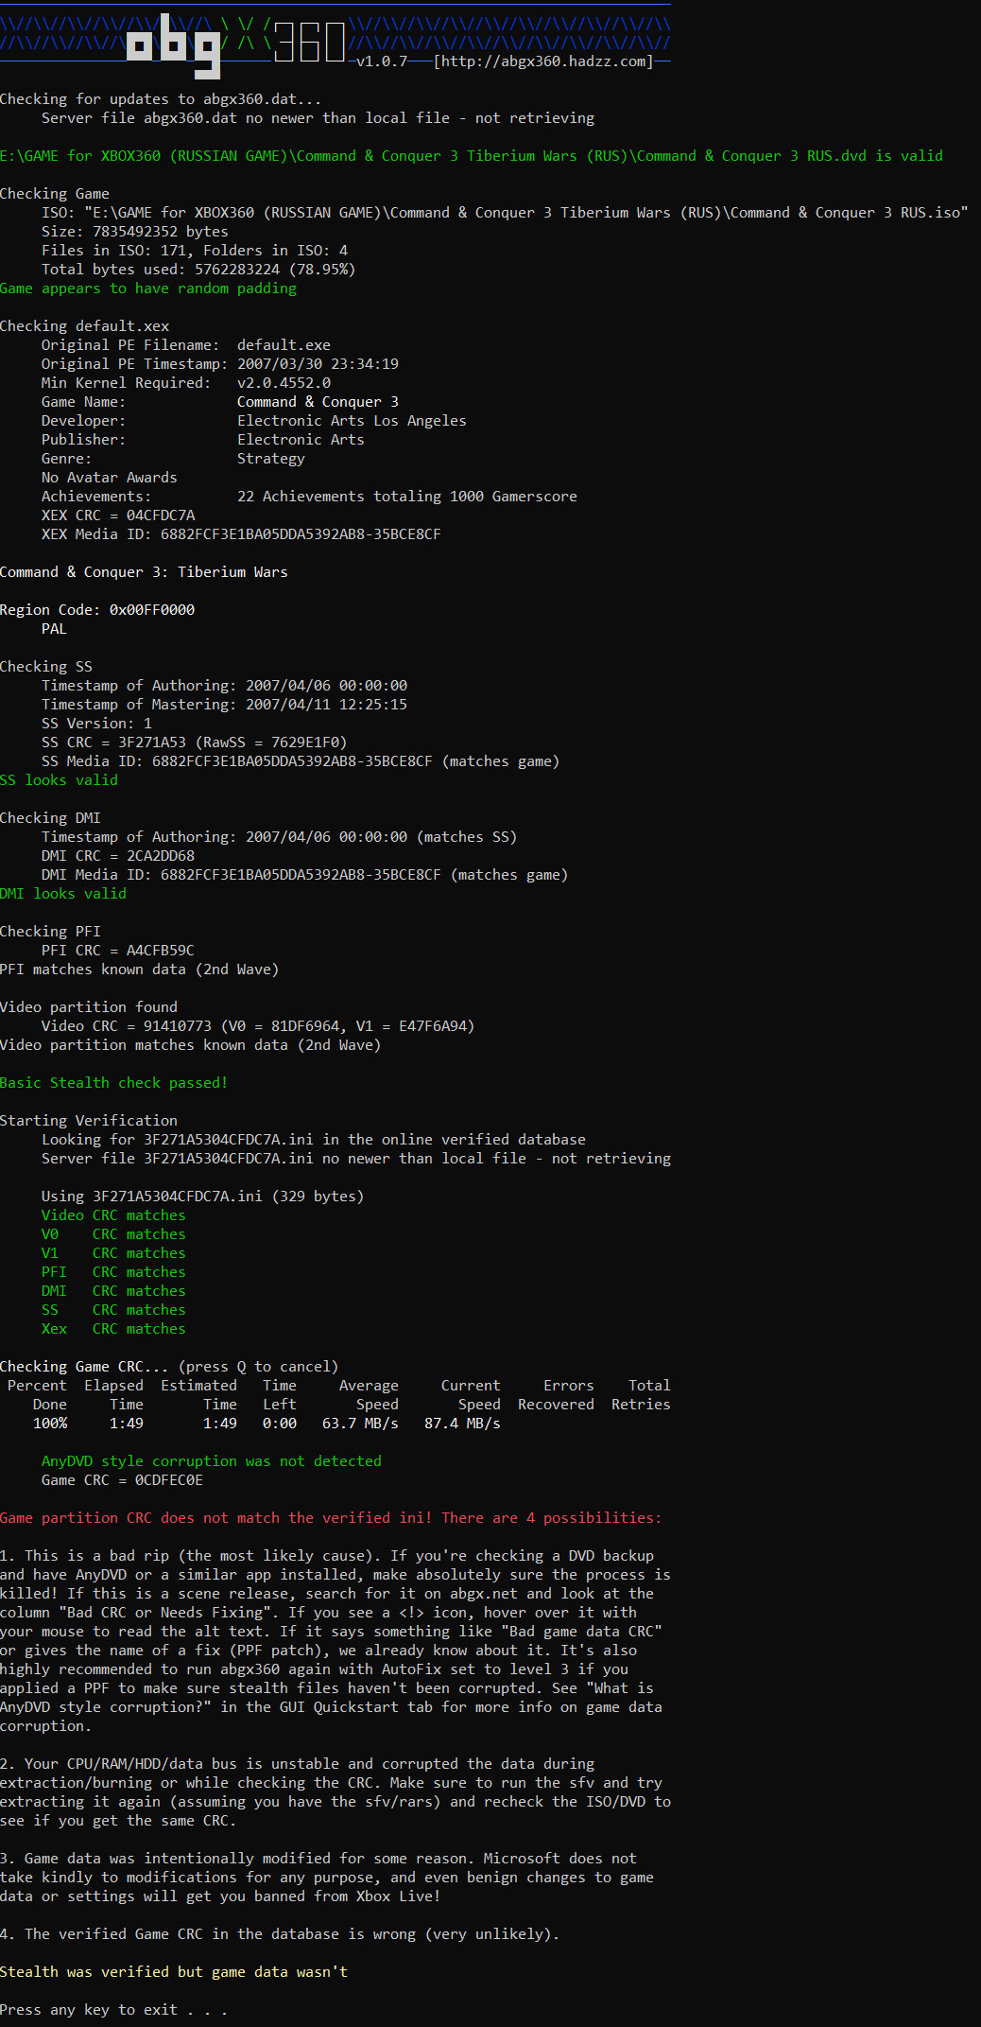981x2027 pixels.
Task: Click 'Using 3F271A5304CFDC7A.ini (329 bytes)' line
Action: tap(202, 1197)
